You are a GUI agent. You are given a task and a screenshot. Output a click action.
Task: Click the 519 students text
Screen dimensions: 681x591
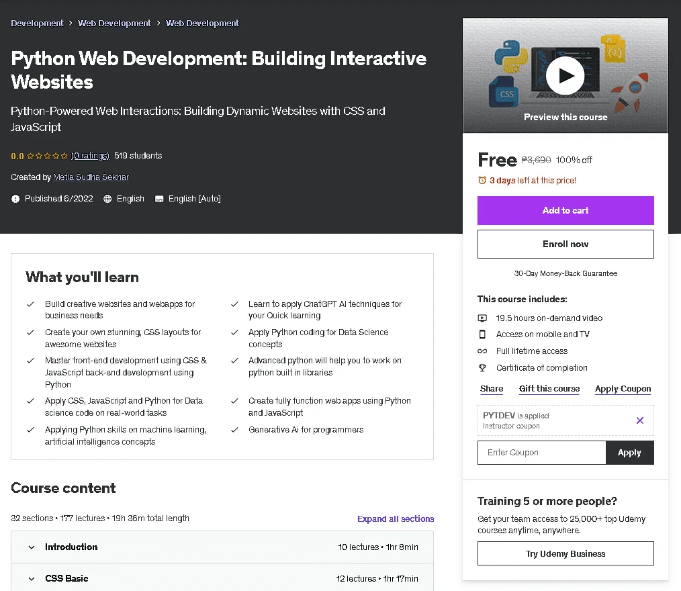138,155
